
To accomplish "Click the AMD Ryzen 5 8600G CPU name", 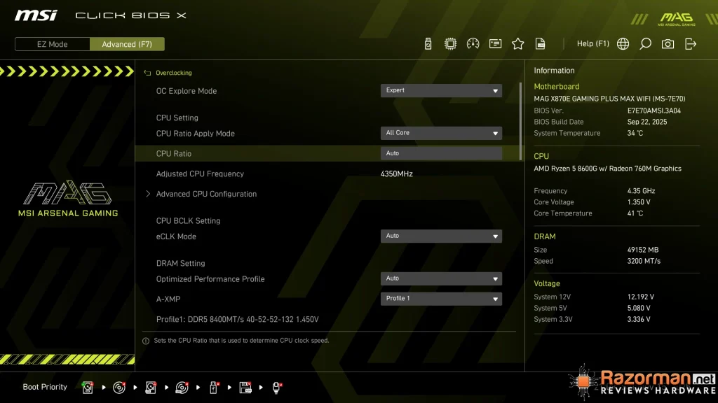I will [608, 169].
